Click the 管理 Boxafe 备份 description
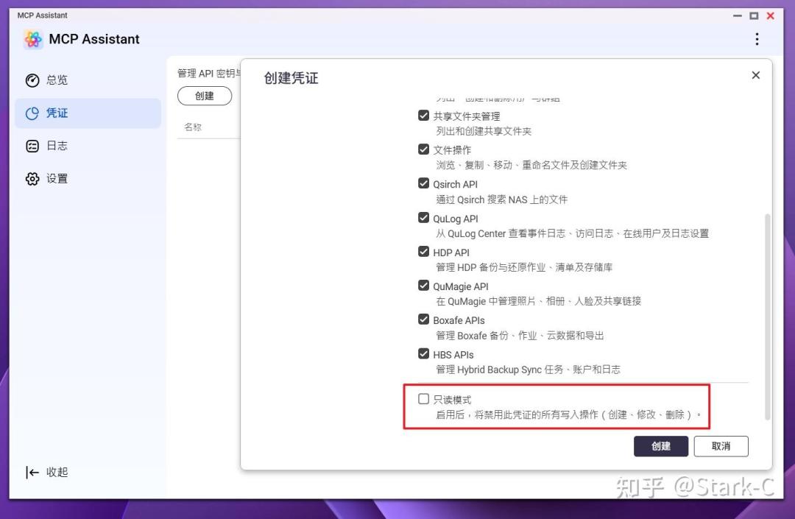The width and height of the screenshot is (795, 519). [520, 336]
